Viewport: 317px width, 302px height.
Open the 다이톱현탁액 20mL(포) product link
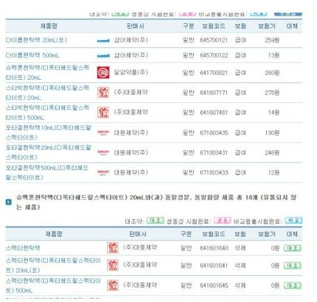pyautogui.click(x=36, y=40)
